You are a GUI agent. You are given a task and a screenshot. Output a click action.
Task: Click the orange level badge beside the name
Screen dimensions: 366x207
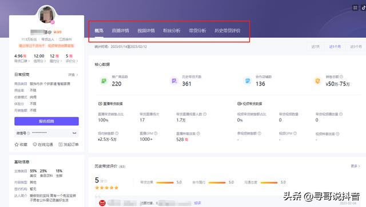click(57, 32)
